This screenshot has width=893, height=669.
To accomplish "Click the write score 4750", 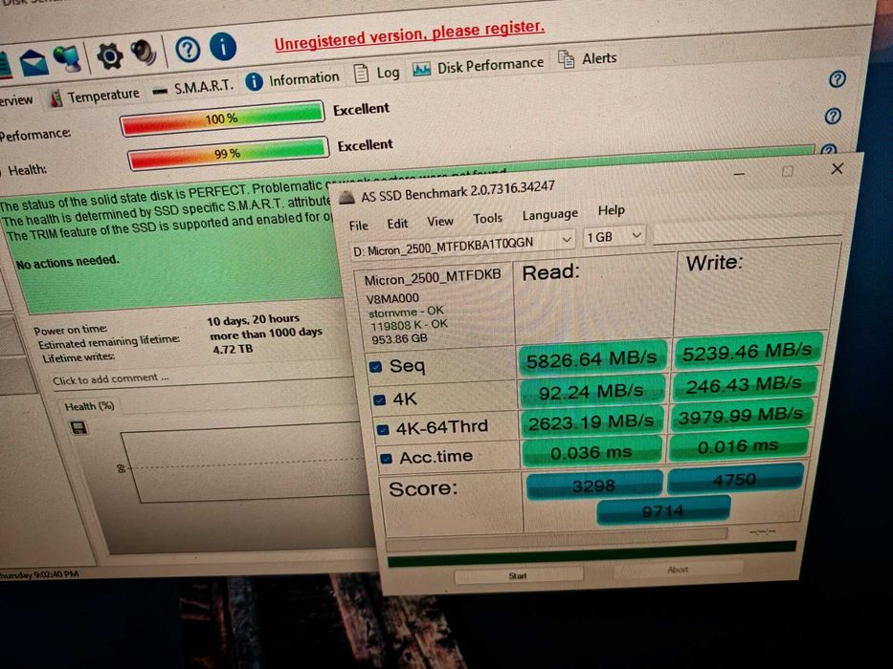I will pyautogui.click(x=735, y=479).
